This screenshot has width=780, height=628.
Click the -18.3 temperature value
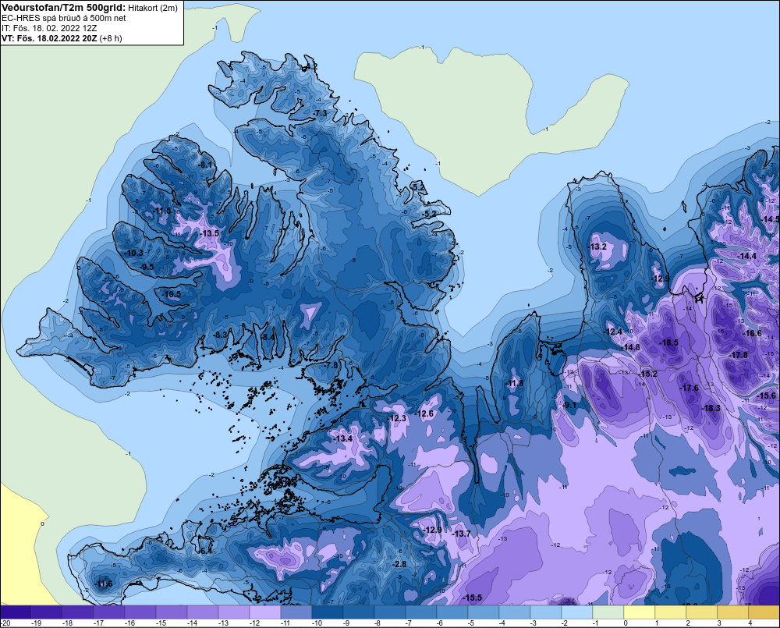(x=711, y=408)
